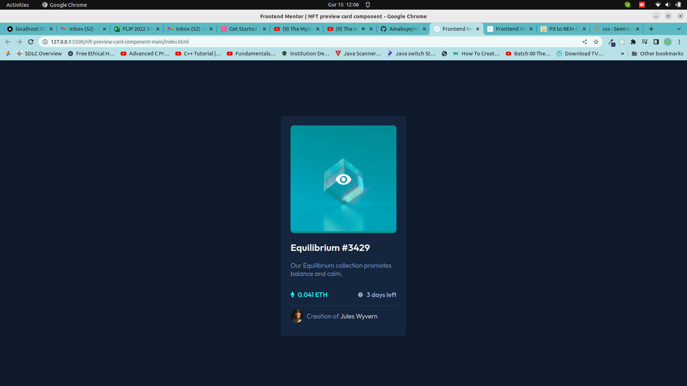
Task: Open the Extensions puzzle icon
Action: coord(633,42)
